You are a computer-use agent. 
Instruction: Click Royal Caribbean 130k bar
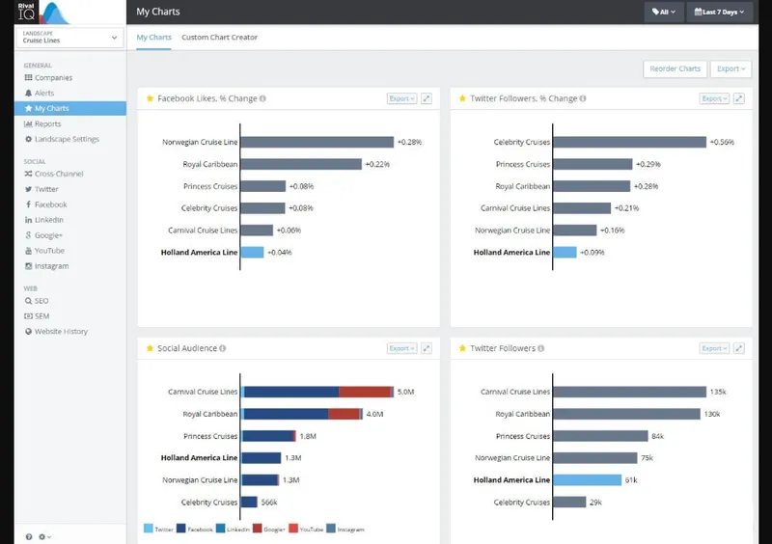pyautogui.click(x=626, y=414)
